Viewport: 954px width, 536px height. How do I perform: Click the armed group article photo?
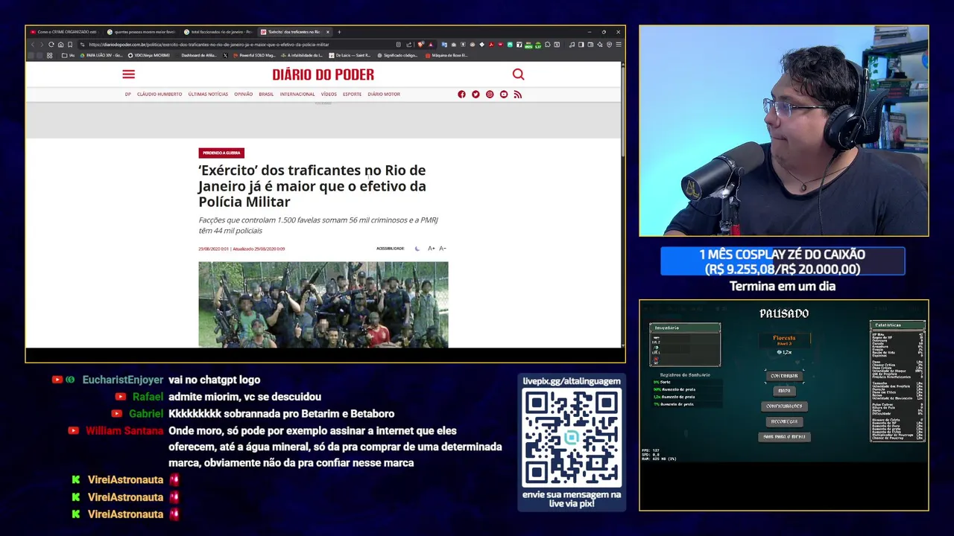(x=323, y=304)
